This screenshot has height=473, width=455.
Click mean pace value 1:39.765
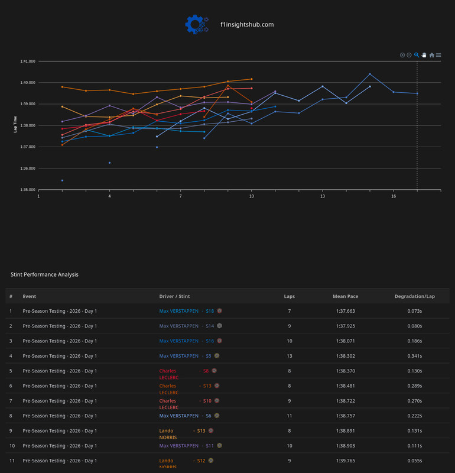pos(346,461)
